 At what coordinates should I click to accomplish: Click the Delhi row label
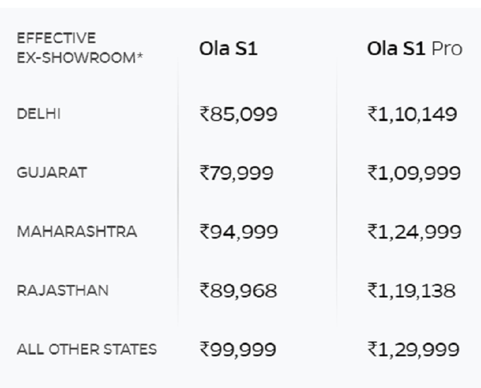(x=39, y=114)
